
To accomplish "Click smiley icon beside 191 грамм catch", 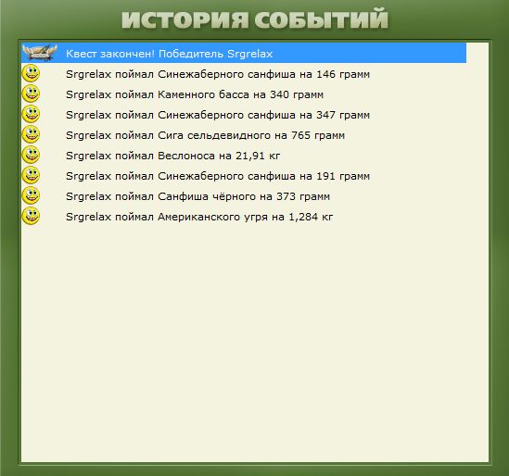I will 31,175.
